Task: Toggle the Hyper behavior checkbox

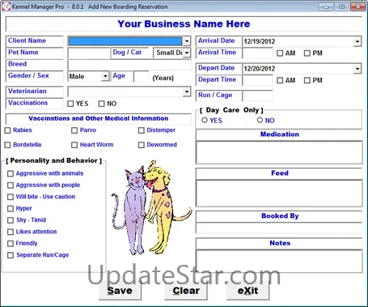Action: click(x=11, y=208)
